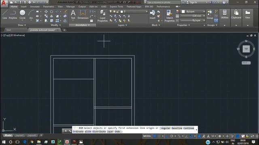Click the keyword search input field

pos(163,2)
